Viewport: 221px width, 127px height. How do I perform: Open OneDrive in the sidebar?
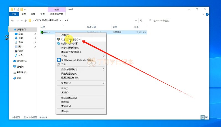coord(22,61)
